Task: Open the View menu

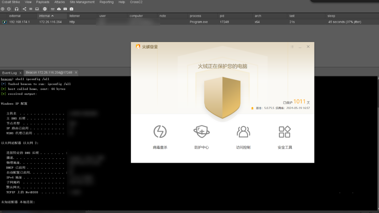Action: [28, 2]
